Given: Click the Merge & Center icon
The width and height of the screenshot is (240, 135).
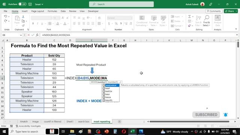Looking at the screenshot, I should (99, 24).
